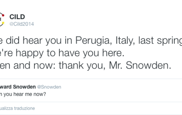Screen dimensions: 182x115
Task: Click 'Mr. Snowden.' at end of tweet
Action: 140,65
